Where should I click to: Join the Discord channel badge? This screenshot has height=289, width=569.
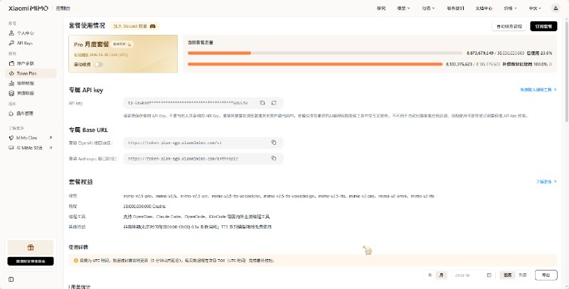click(x=134, y=26)
